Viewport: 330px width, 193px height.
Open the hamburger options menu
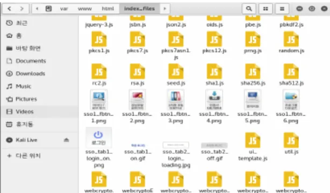282,9
